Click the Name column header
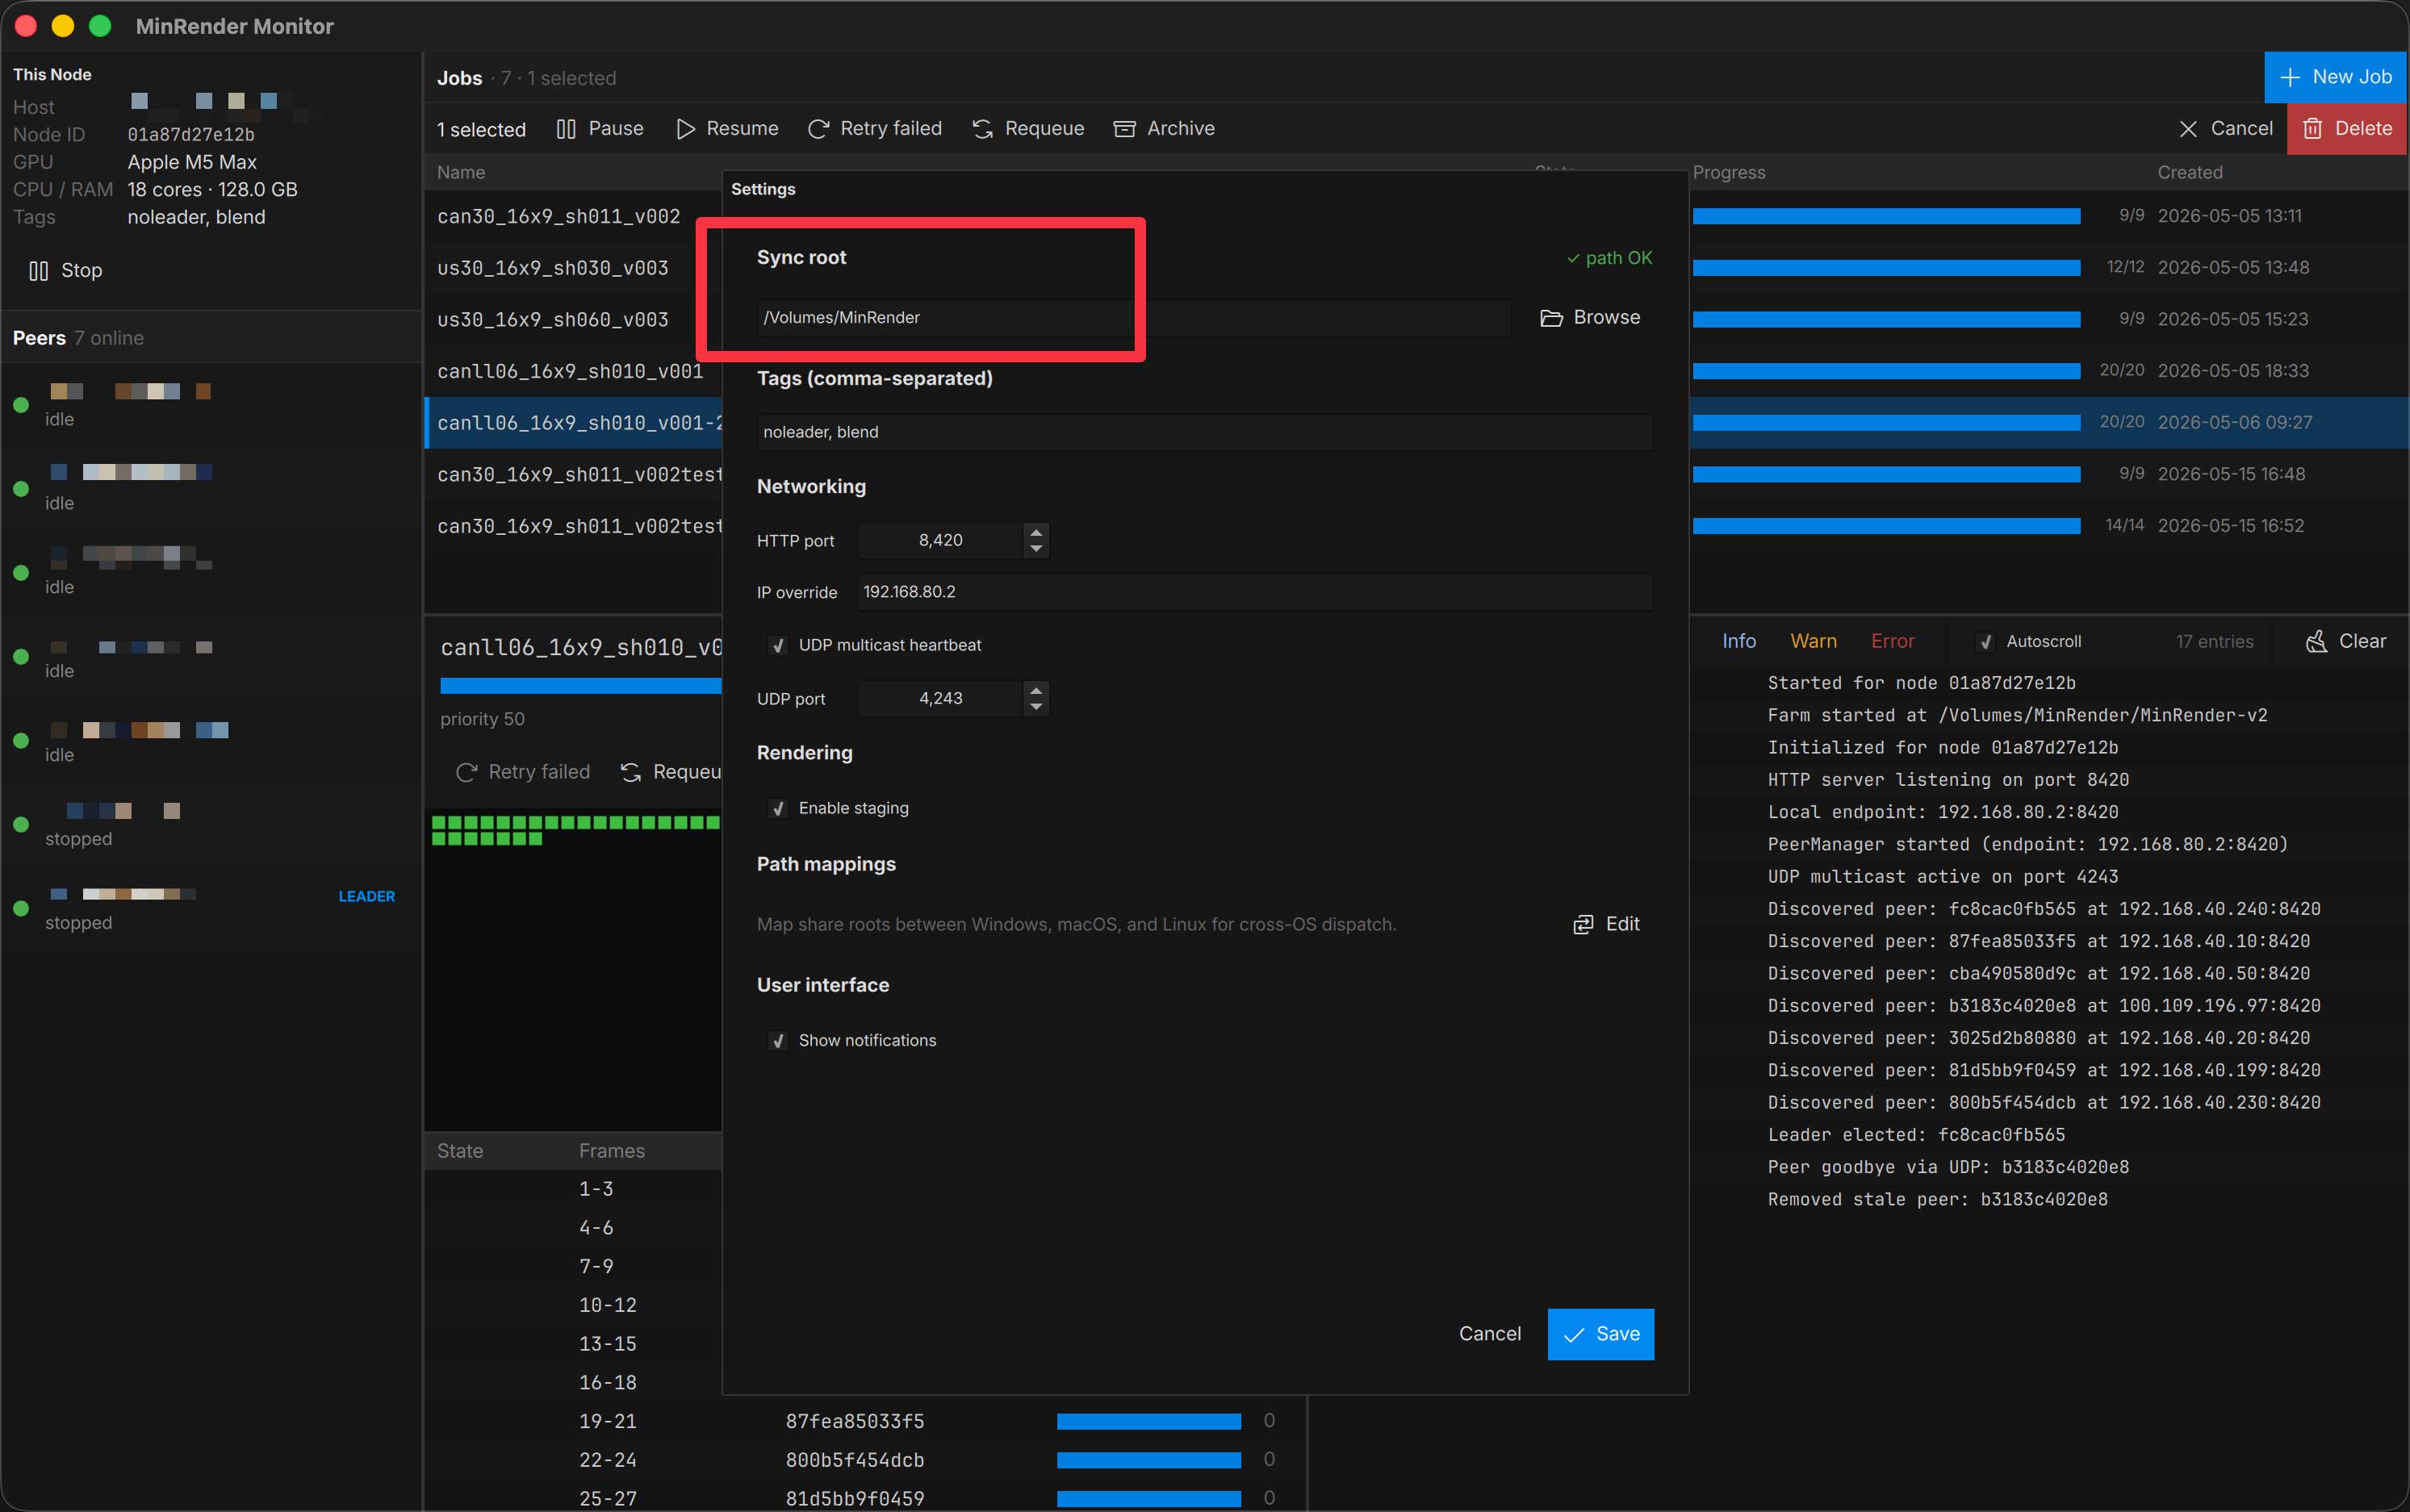The height and width of the screenshot is (1512, 2410). pos(461,172)
